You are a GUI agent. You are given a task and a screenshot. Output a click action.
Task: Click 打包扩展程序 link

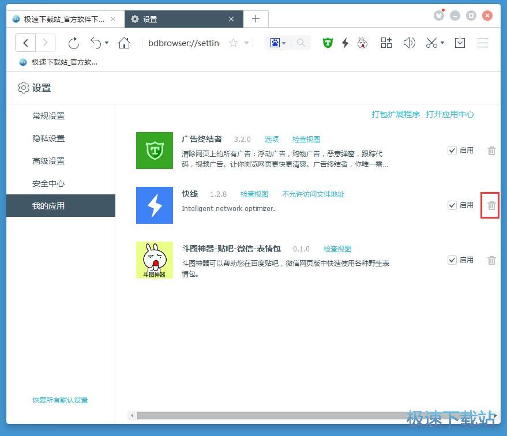[x=395, y=114]
